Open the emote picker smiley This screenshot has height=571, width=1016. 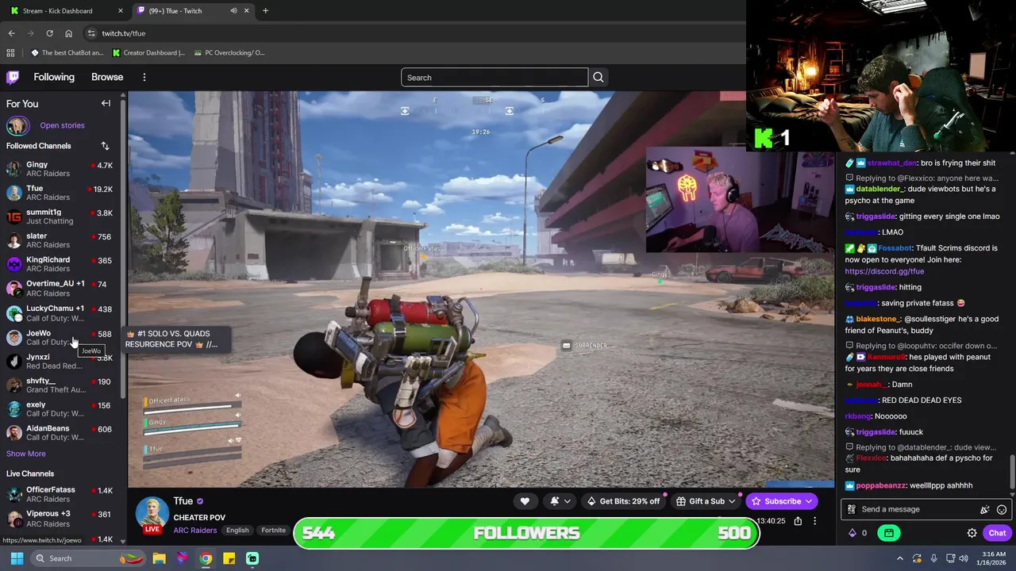pyautogui.click(x=1002, y=509)
